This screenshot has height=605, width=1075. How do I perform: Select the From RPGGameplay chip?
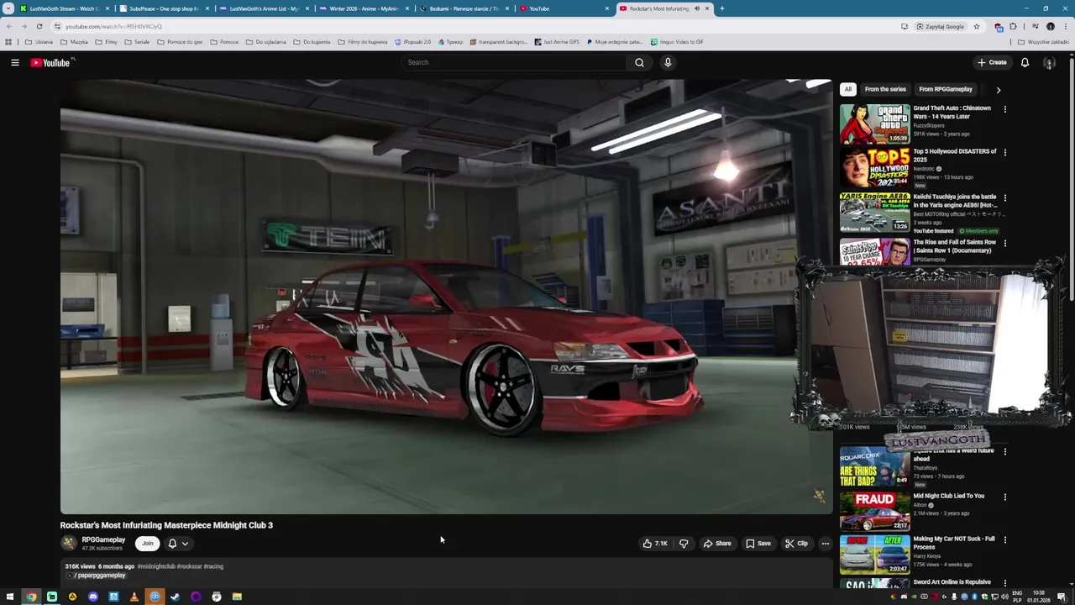[x=945, y=89]
